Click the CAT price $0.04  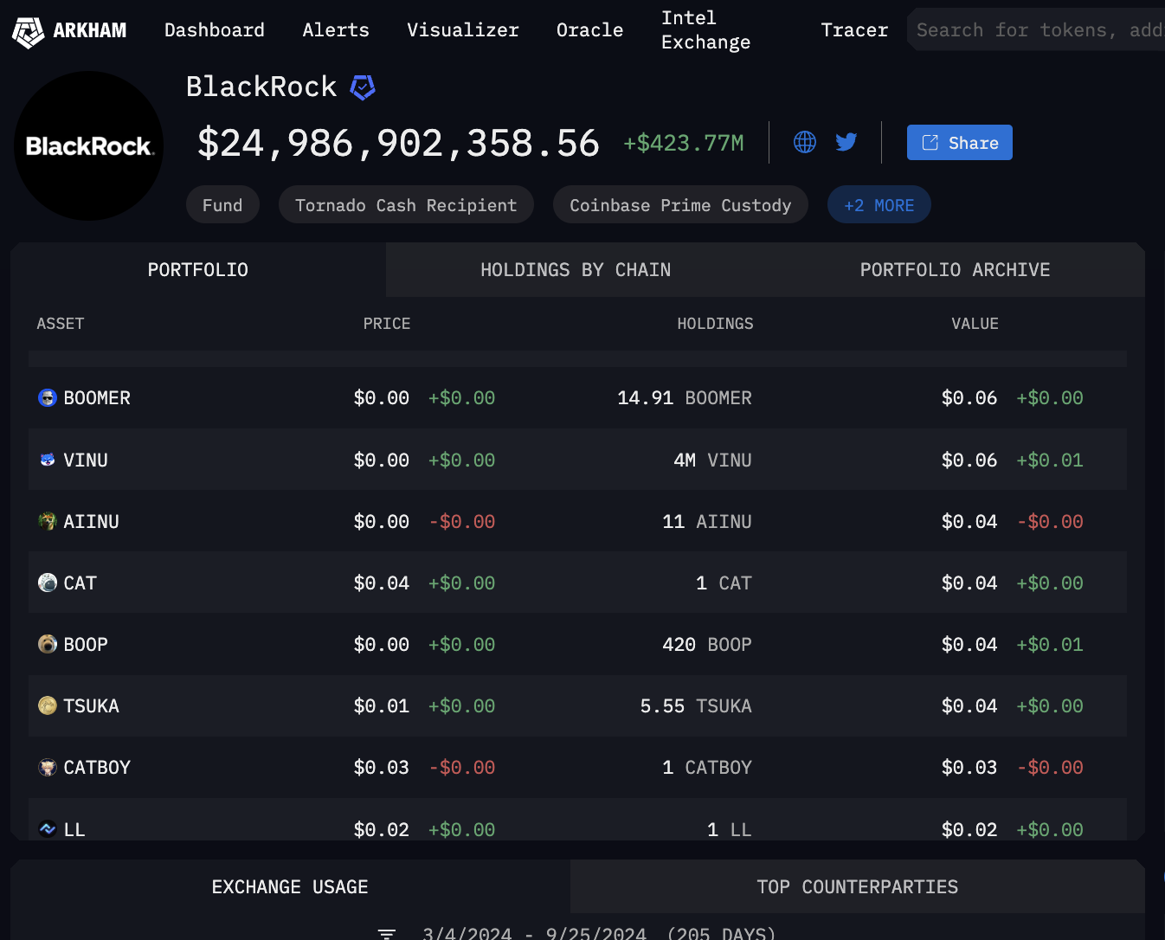point(381,583)
